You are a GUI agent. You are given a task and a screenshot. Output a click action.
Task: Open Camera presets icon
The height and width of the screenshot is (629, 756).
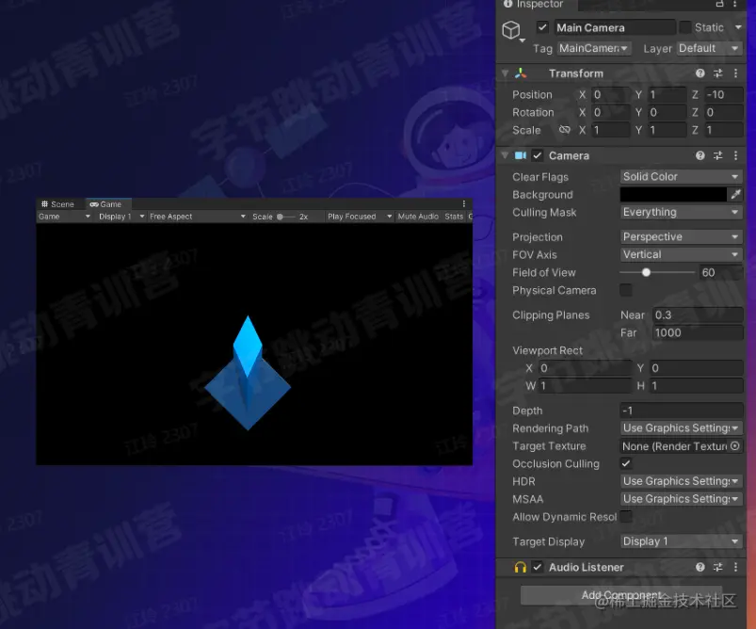pyautogui.click(x=718, y=155)
